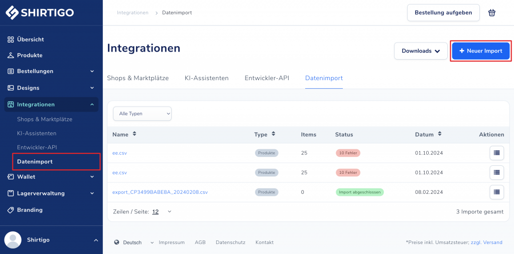This screenshot has height=254, width=514.
Task: Open the Kontakt footer link
Action: [x=265, y=242]
